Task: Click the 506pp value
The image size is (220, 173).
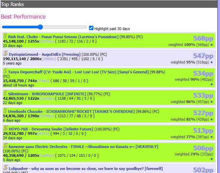Action: tap(203, 148)
